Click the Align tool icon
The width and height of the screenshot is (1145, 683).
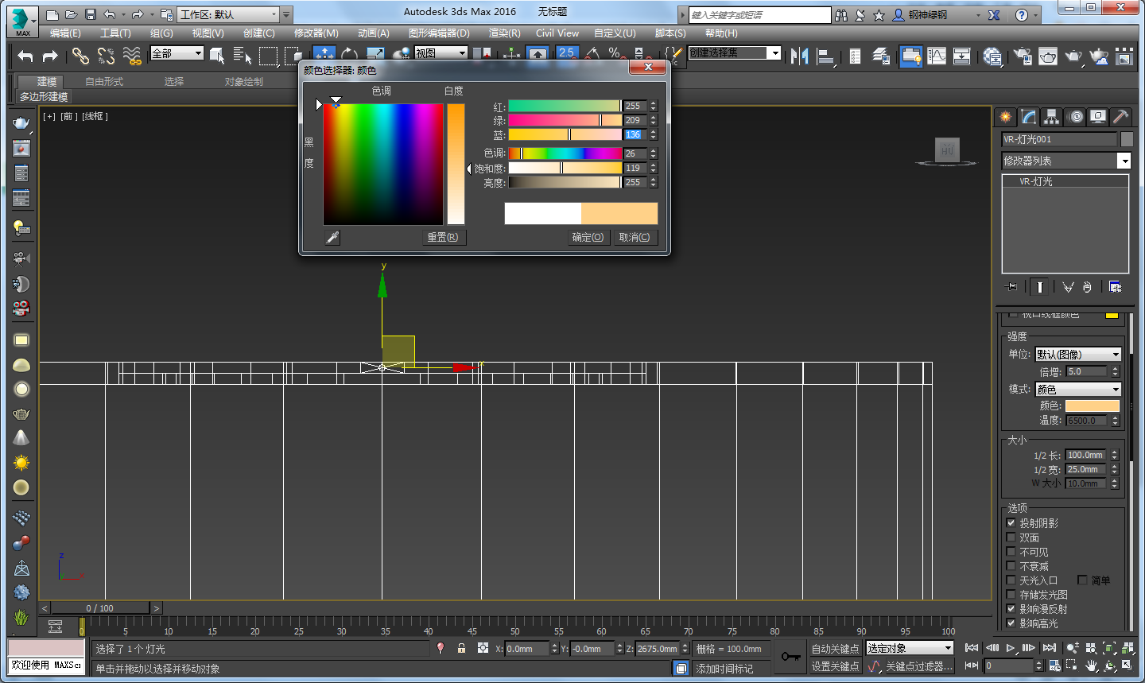pyautogui.click(x=825, y=56)
